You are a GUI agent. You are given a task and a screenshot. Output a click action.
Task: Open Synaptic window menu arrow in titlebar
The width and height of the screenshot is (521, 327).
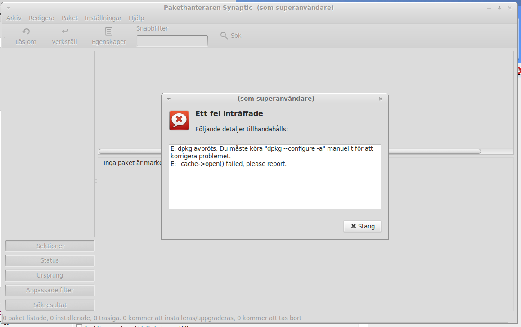(x=9, y=8)
